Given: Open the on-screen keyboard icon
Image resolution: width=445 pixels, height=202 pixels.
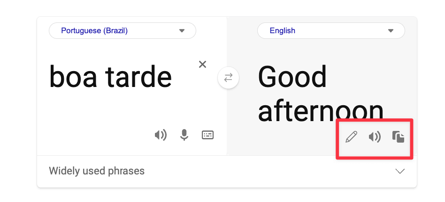Looking at the screenshot, I should [x=208, y=135].
